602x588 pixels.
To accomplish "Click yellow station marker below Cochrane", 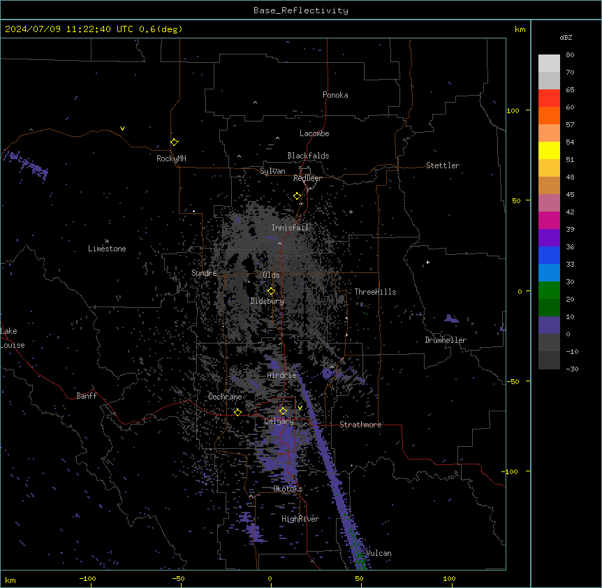I will click(237, 412).
